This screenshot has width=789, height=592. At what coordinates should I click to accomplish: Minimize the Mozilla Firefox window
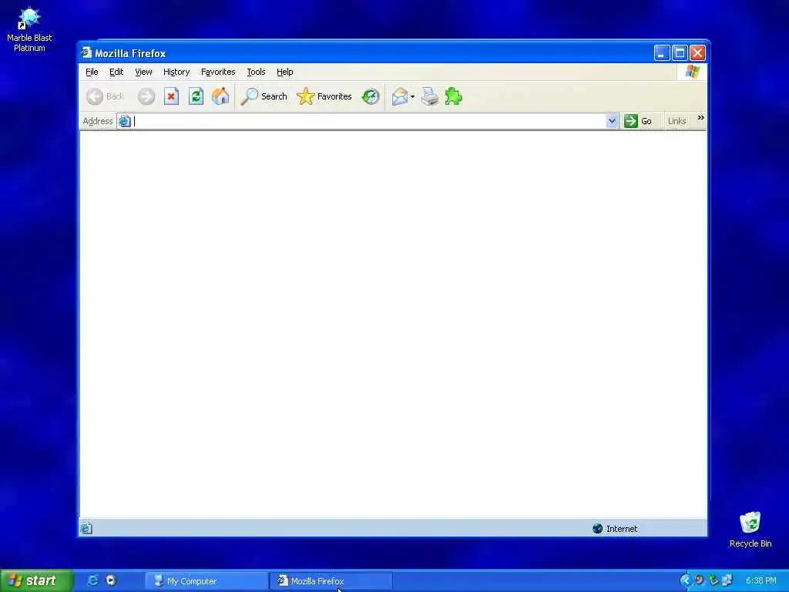click(x=662, y=53)
